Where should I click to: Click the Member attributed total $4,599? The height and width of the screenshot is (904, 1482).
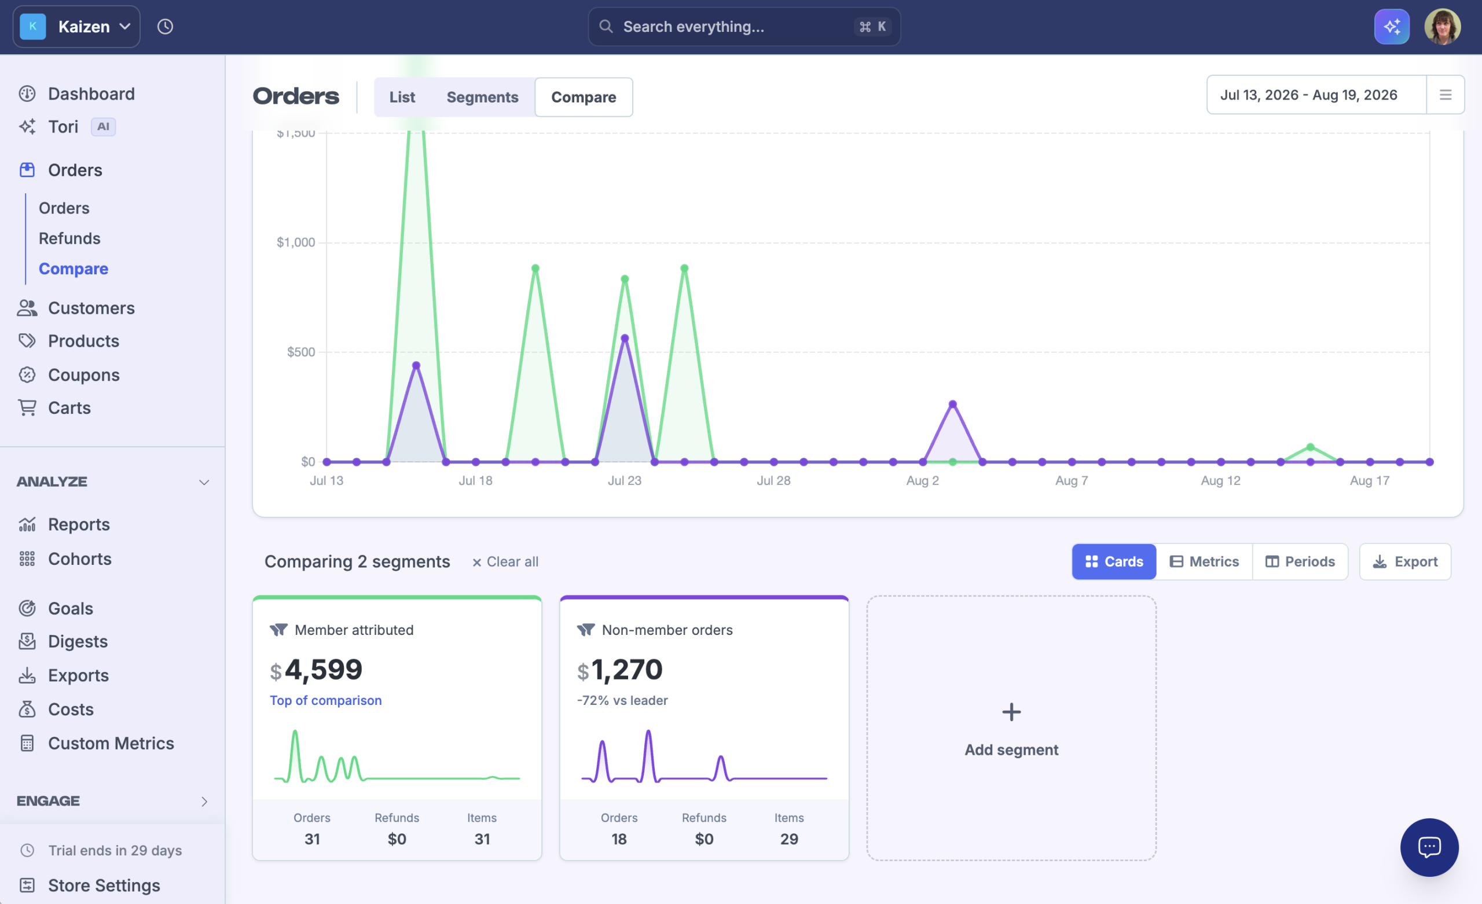click(316, 670)
